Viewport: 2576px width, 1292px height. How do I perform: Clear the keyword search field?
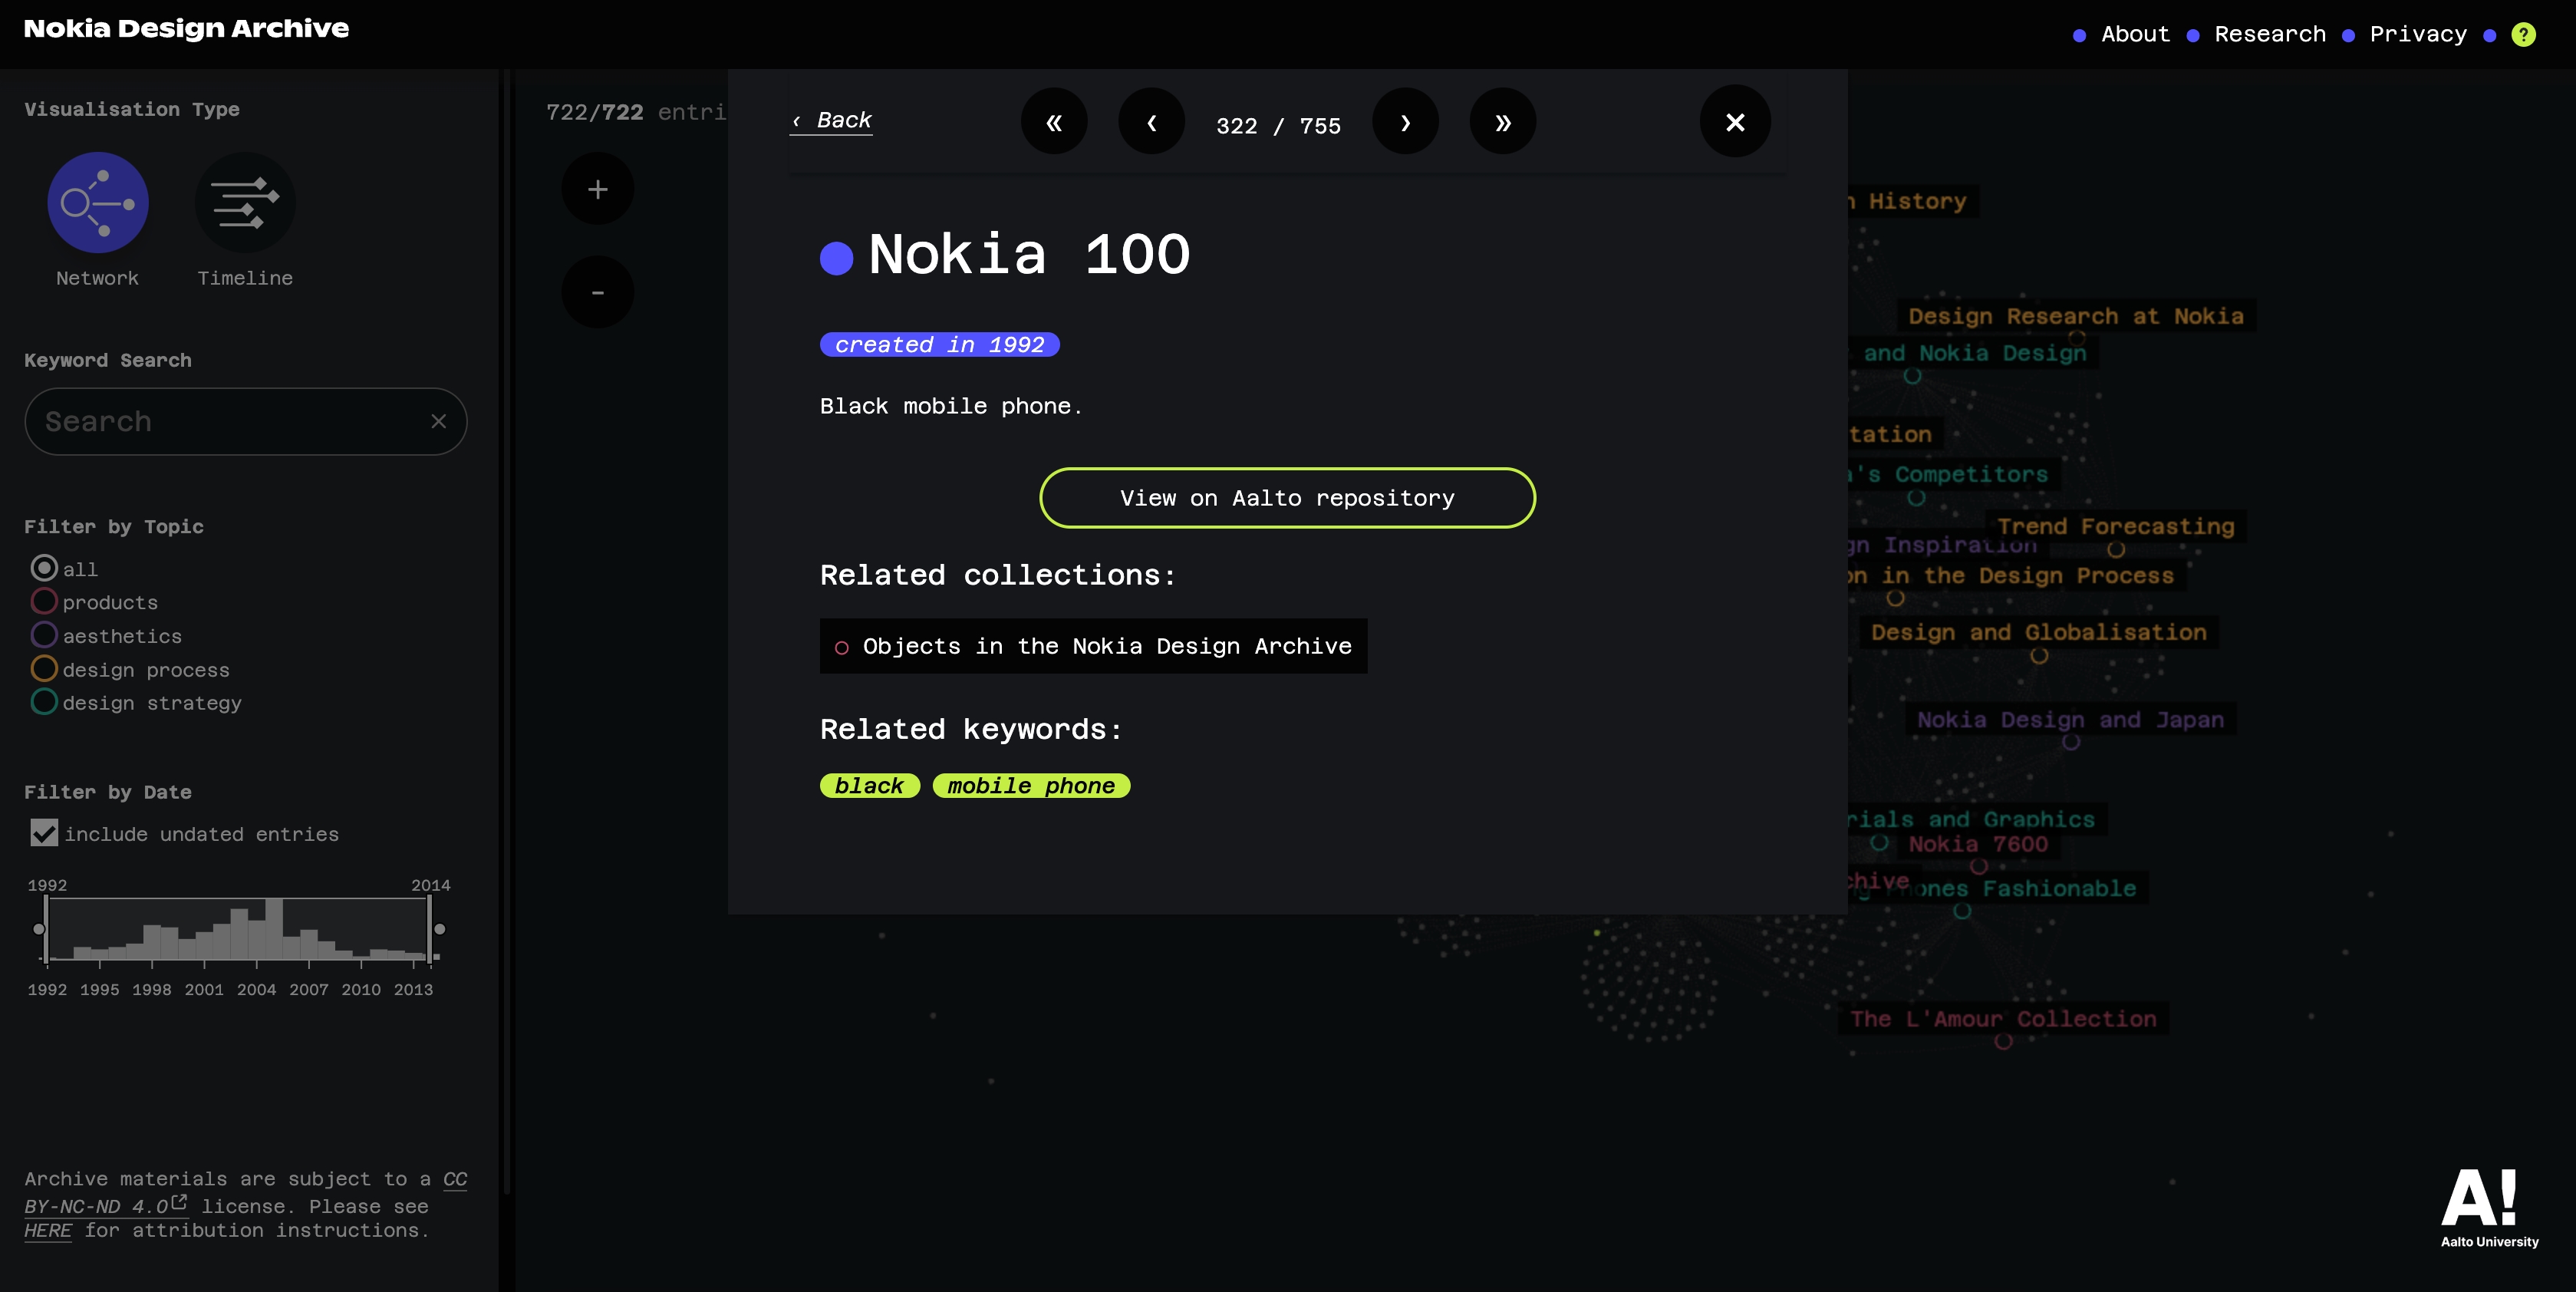[x=438, y=421]
